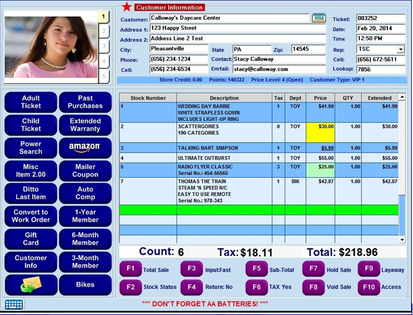Click Misc Item 2.00 button
Image resolution: width=413 pixels, height=315 pixels.
(31, 171)
